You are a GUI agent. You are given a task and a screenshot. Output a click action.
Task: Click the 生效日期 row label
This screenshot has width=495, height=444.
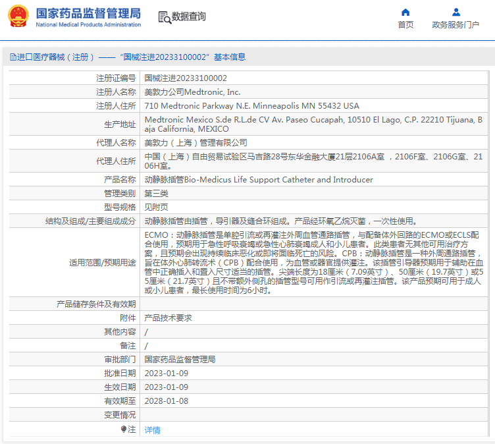coord(120,387)
